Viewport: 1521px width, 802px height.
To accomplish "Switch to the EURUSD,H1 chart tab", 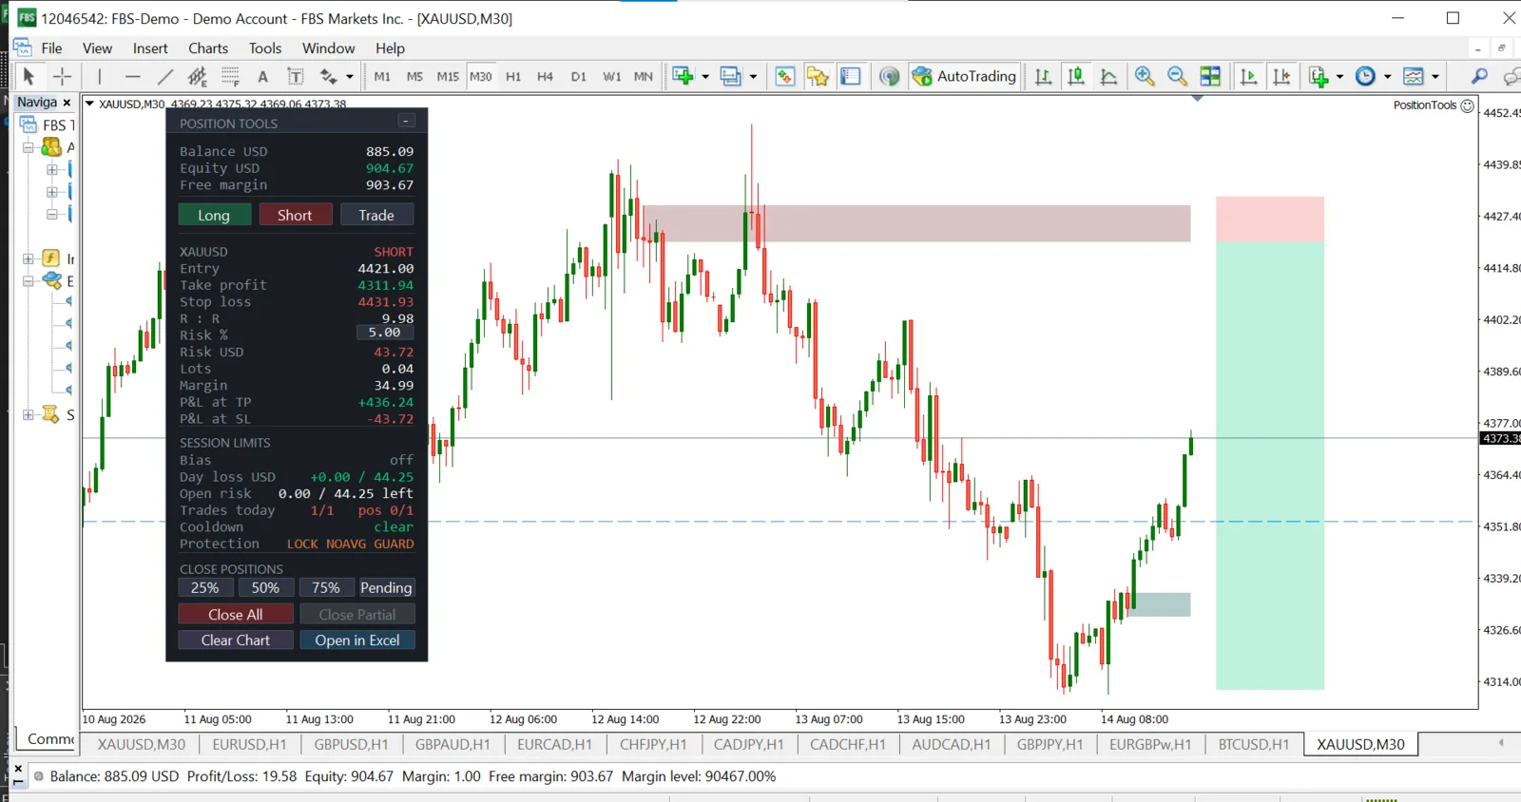I will pos(249,744).
